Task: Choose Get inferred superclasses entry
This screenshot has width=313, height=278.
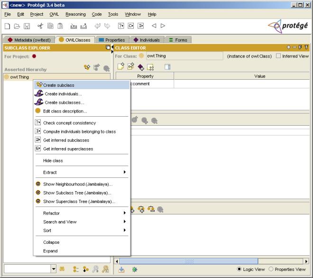Action: [82, 149]
